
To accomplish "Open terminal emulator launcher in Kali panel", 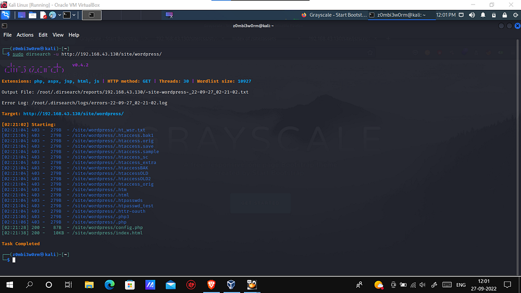I will (x=67, y=15).
